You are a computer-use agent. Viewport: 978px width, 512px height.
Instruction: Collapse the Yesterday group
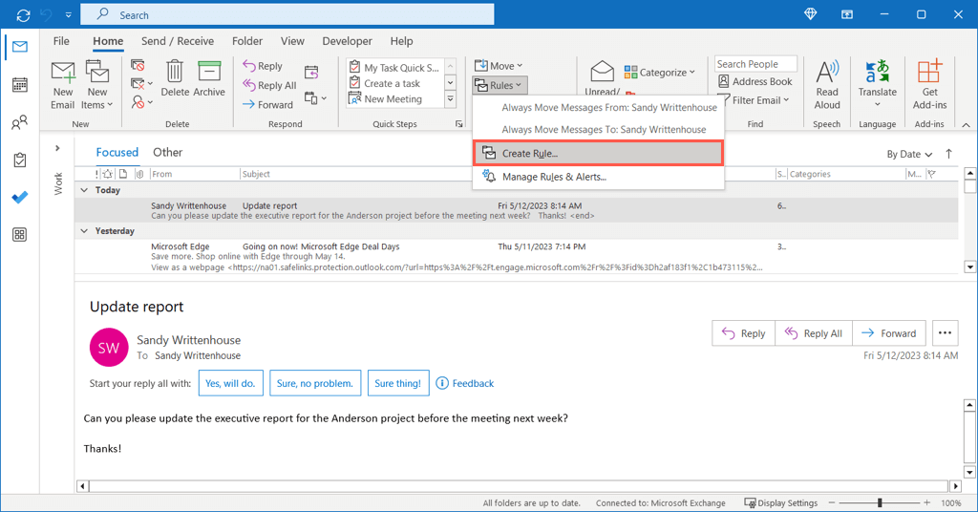pyautogui.click(x=84, y=231)
